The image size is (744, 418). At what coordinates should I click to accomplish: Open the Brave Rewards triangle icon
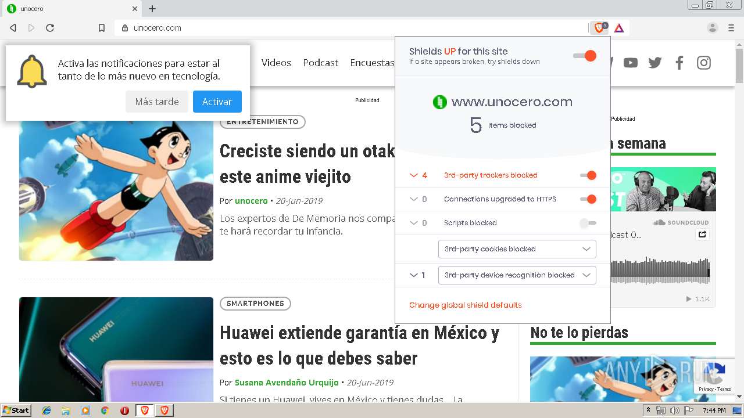point(619,28)
